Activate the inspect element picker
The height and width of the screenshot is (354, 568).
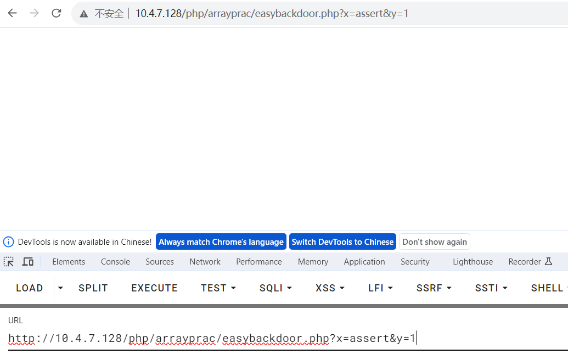coord(9,262)
